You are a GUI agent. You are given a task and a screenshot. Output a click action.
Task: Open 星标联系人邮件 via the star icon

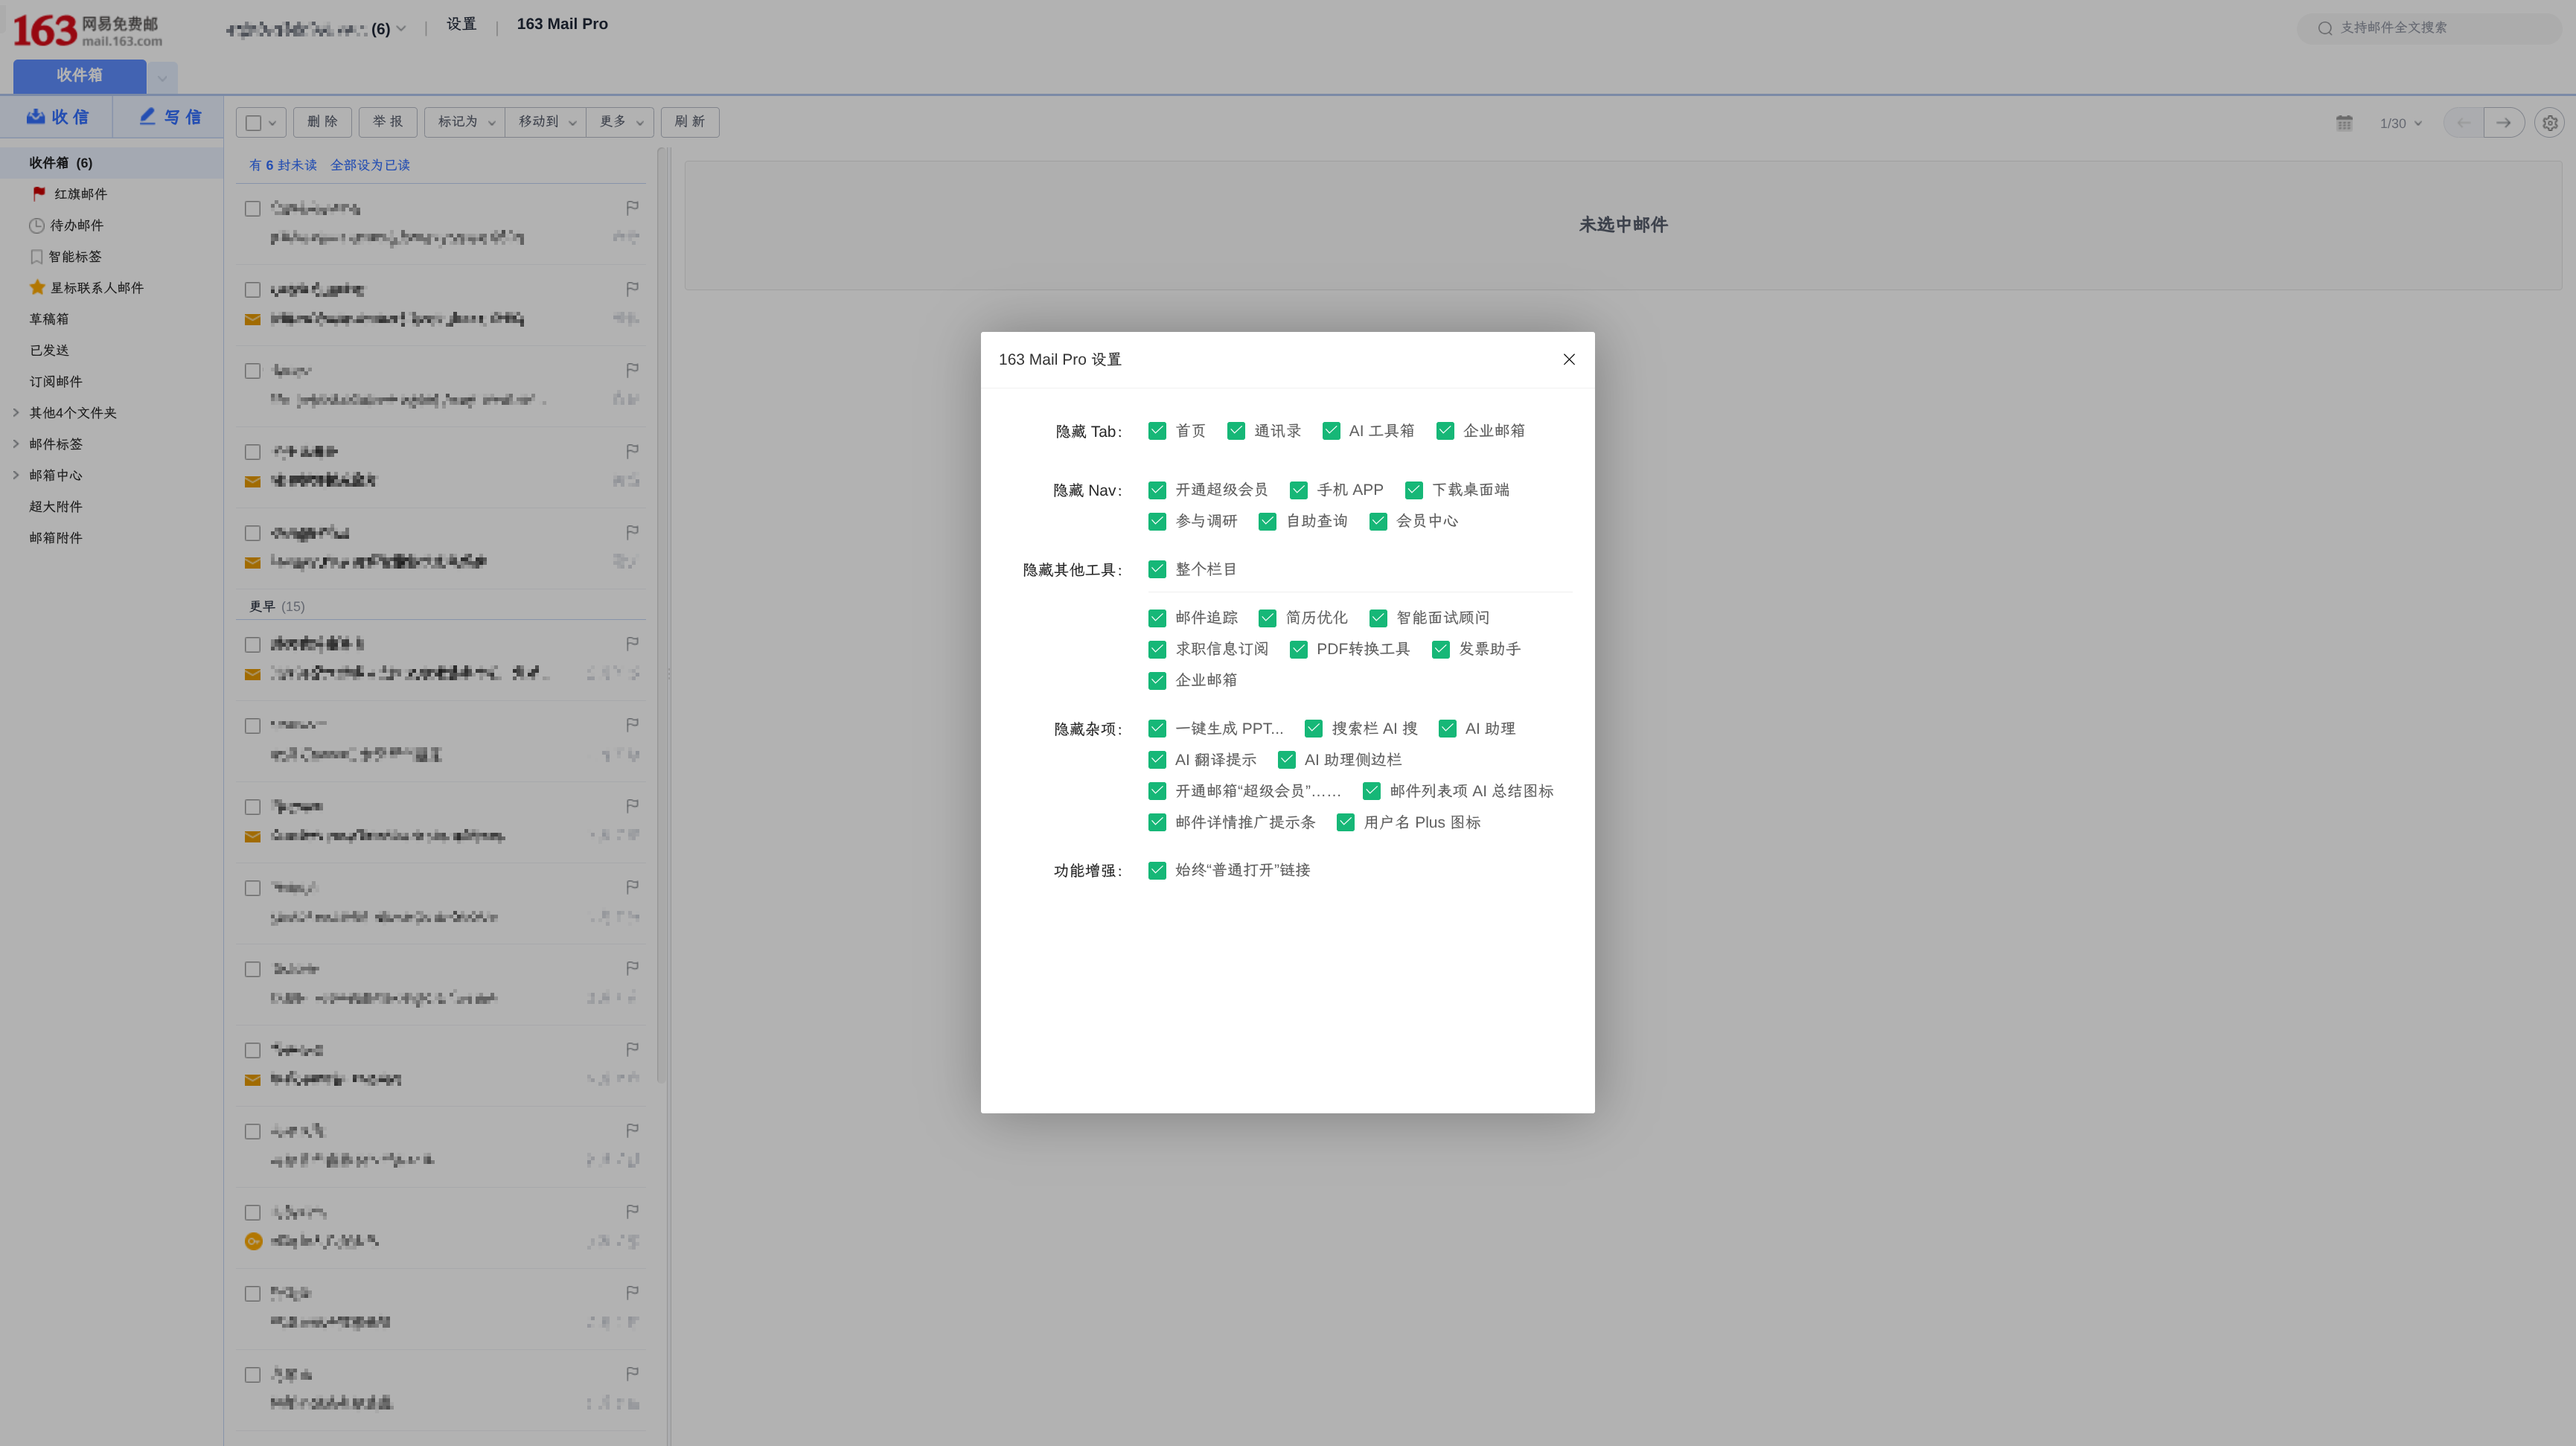(x=37, y=287)
